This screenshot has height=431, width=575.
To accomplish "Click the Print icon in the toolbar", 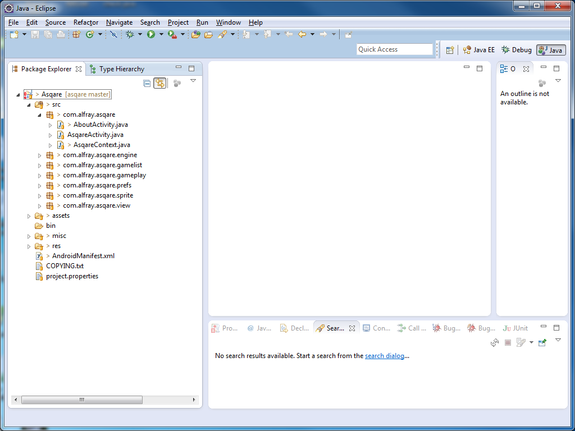I will 61,34.
